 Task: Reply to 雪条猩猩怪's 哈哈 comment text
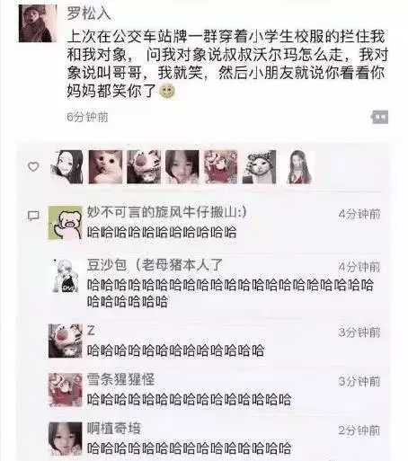click(189, 399)
